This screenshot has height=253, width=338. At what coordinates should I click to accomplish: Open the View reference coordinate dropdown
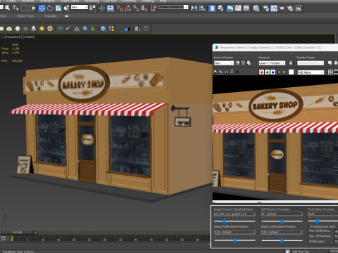[80, 7]
